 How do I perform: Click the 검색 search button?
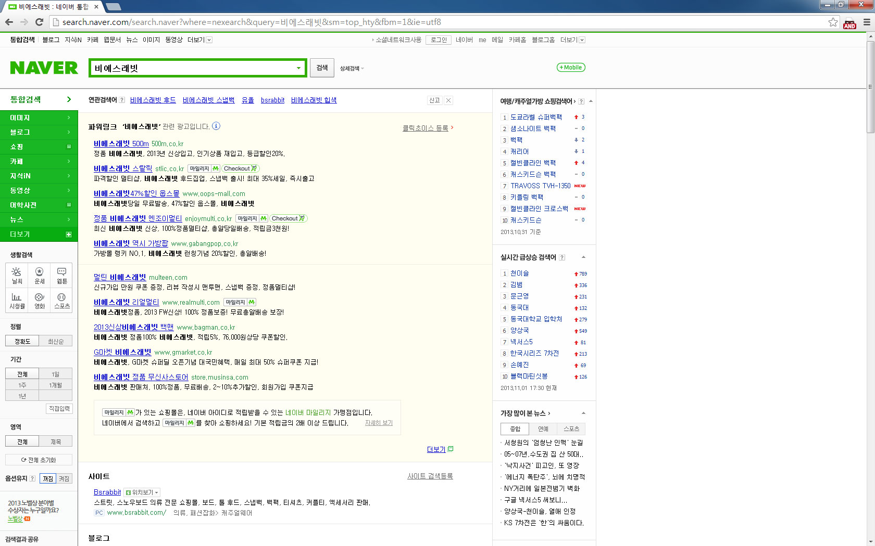point(322,68)
